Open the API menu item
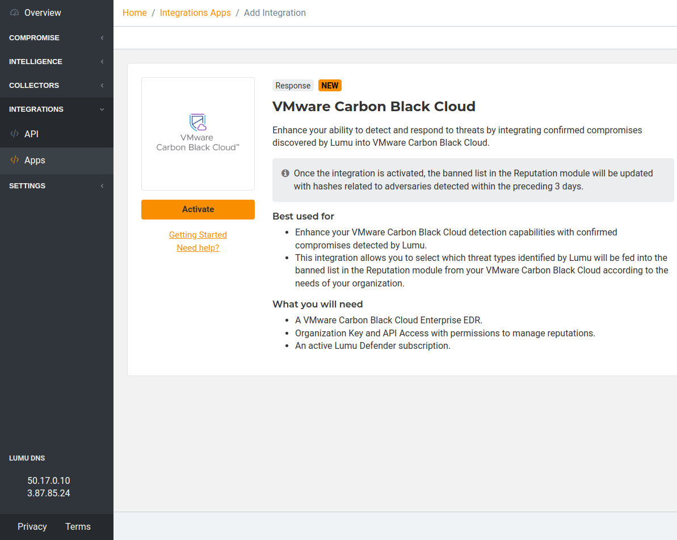This screenshot has height=540, width=677. click(31, 134)
